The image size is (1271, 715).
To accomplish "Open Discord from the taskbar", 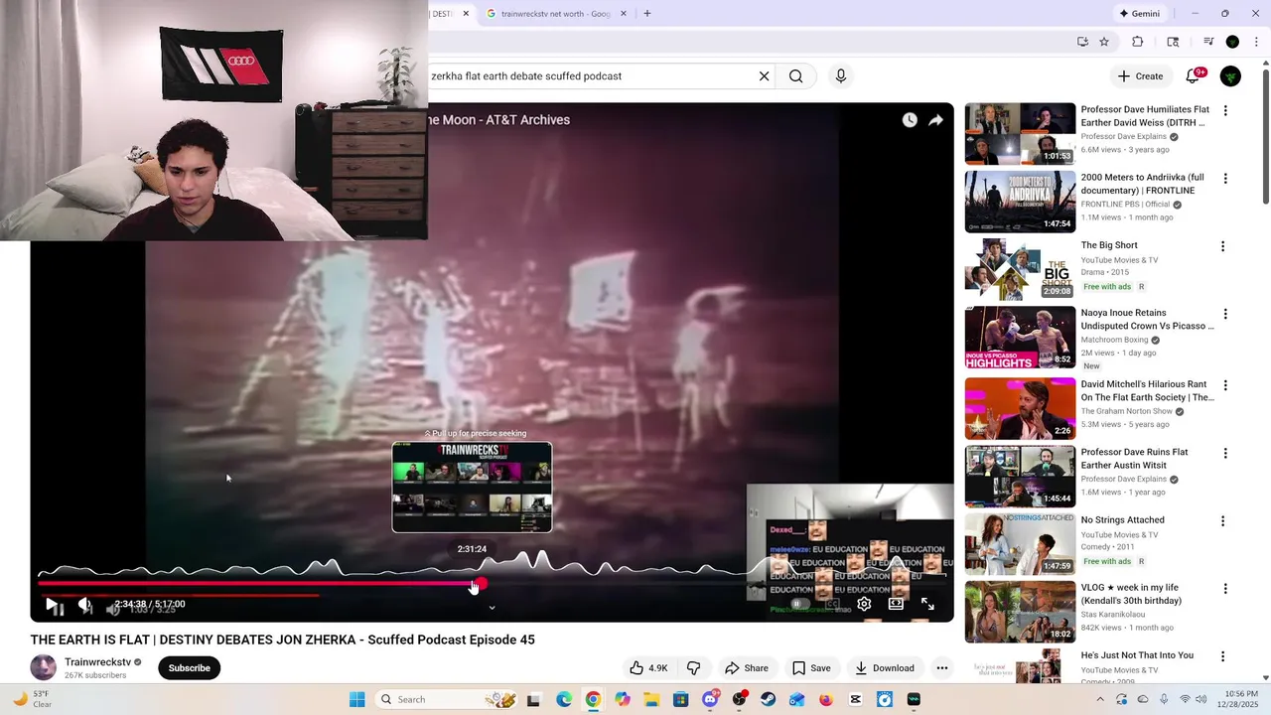I will tap(710, 699).
